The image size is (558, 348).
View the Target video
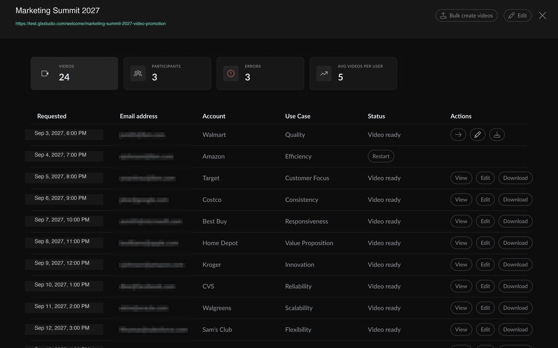[x=461, y=178]
